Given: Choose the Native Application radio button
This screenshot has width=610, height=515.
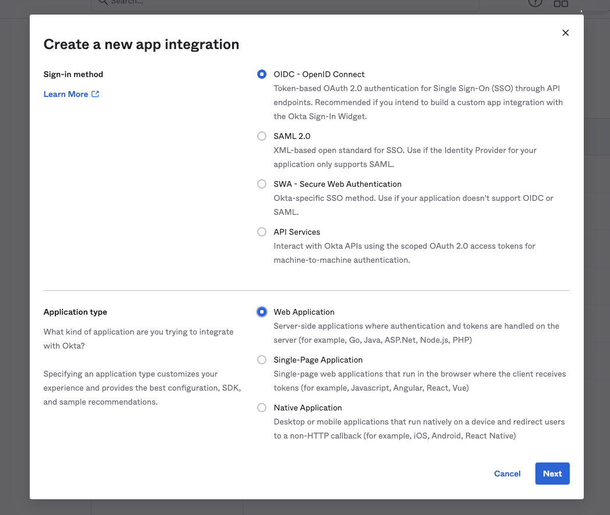Looking at the screenshot, I should pyautogui.click(x=262, y=408).
